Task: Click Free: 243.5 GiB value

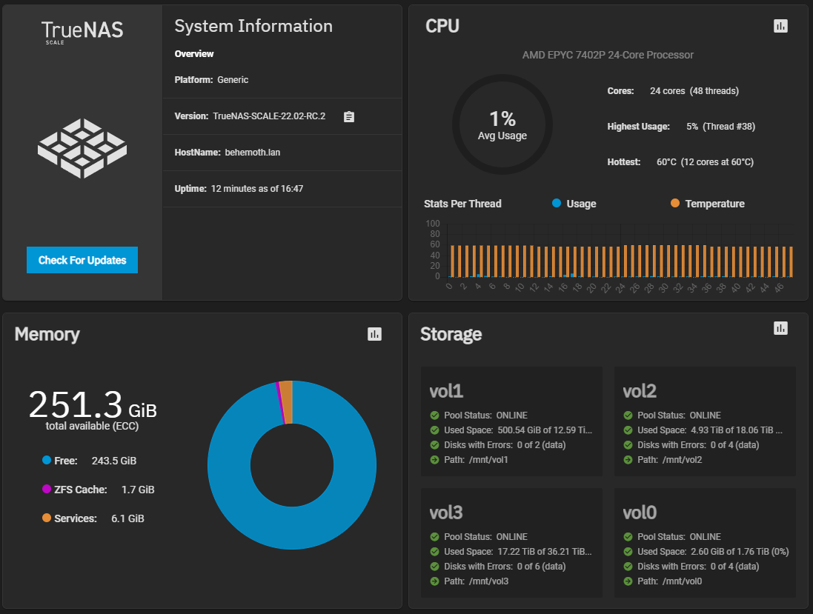Action: pyautogui.click(x=114, y=461)
